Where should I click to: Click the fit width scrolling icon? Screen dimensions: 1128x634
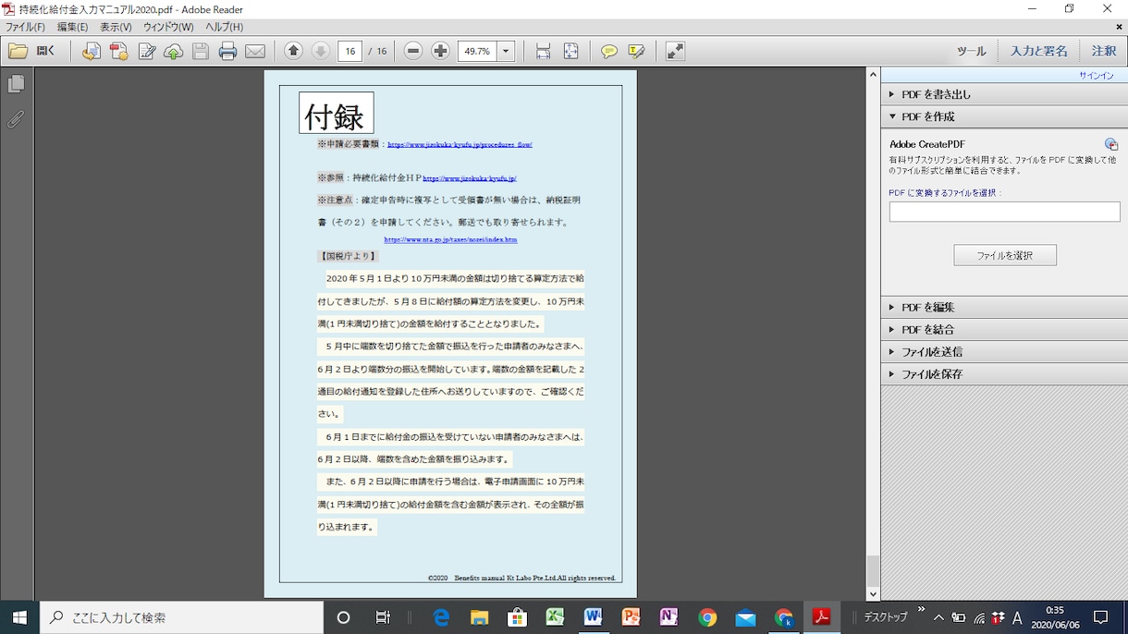point(544,52)
